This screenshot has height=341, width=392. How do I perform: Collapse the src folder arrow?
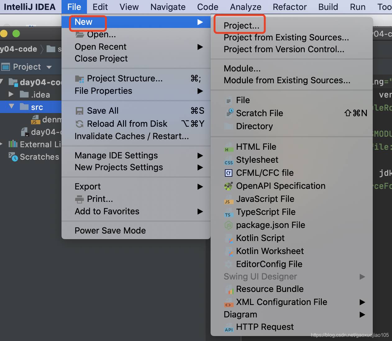coord(12,106)
